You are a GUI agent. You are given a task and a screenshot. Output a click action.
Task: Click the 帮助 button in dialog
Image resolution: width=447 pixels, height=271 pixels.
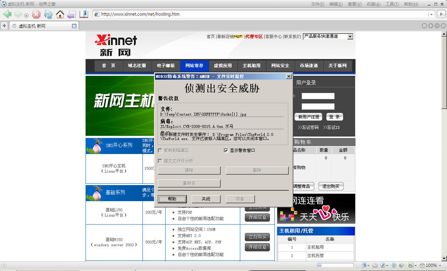click(172, 199)
